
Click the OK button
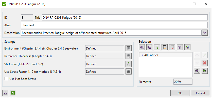[180, 93]
